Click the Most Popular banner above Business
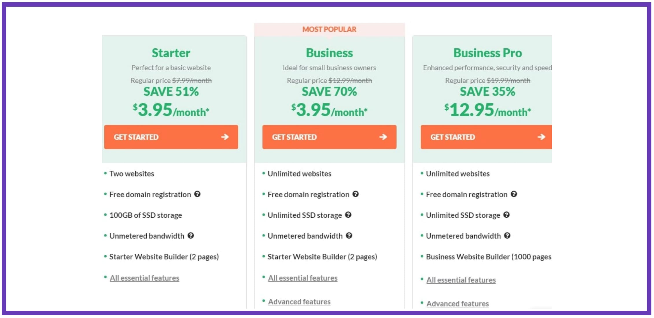Viewport: 654px width, 318px height. [329, 29]
